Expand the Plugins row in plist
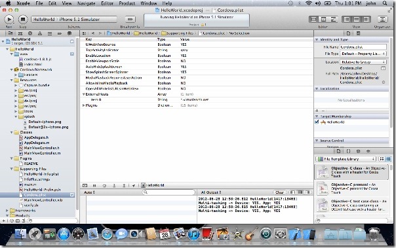Viewport: 396px width, 248px height. coord(83,105)
